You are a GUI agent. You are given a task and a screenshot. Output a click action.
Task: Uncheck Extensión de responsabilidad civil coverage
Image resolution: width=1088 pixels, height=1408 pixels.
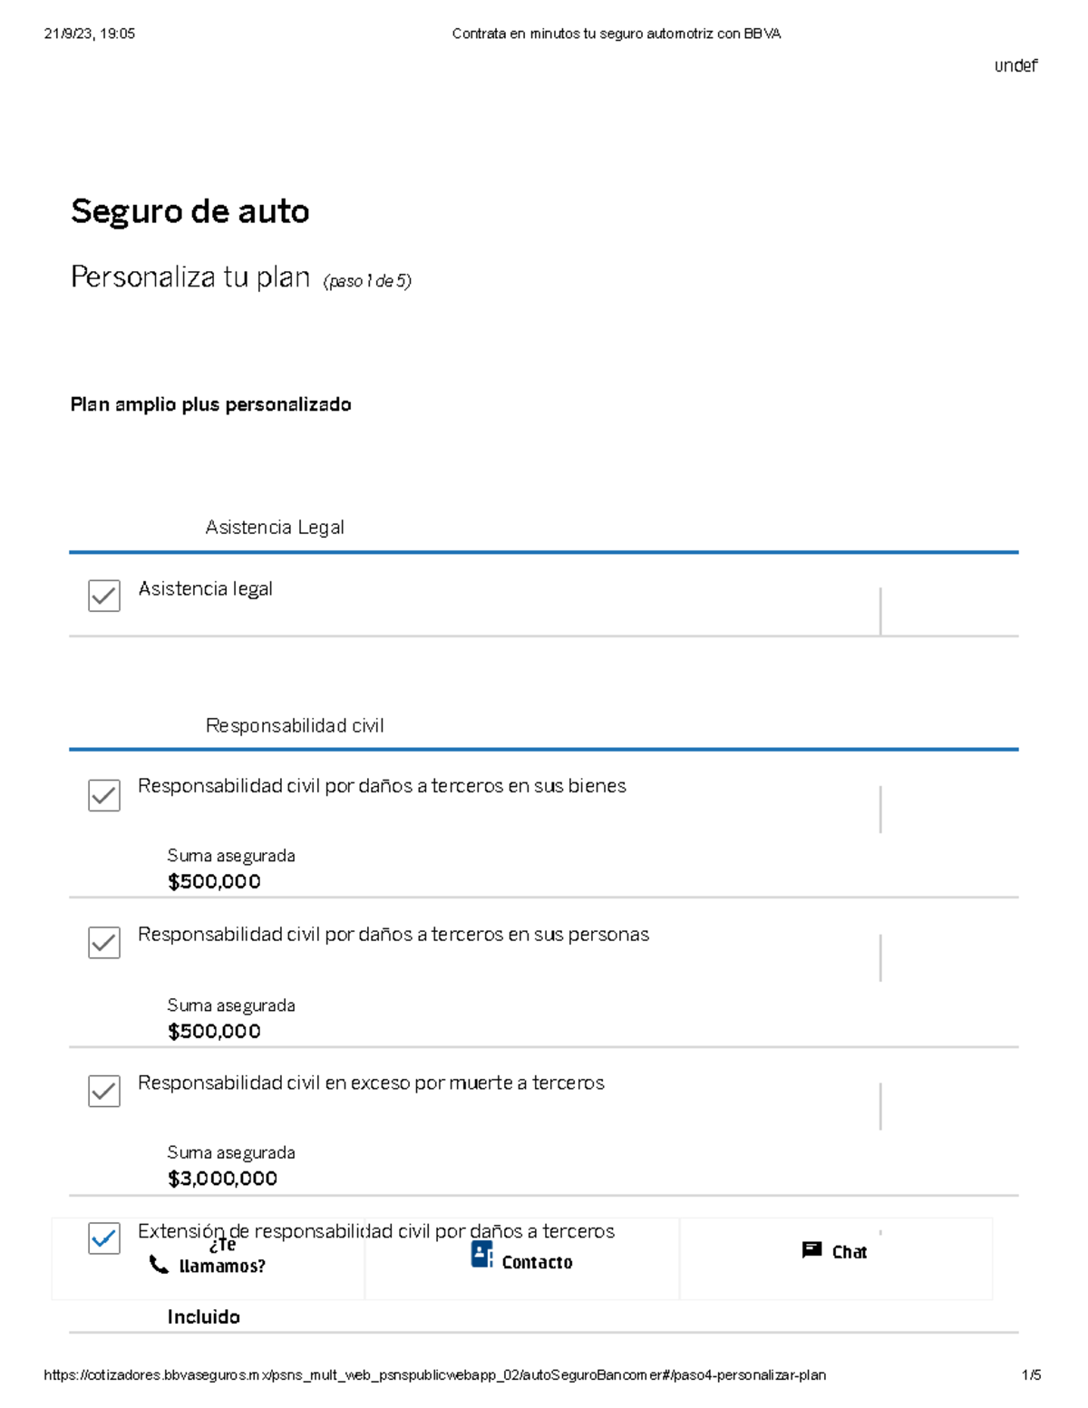[103, 1238]
